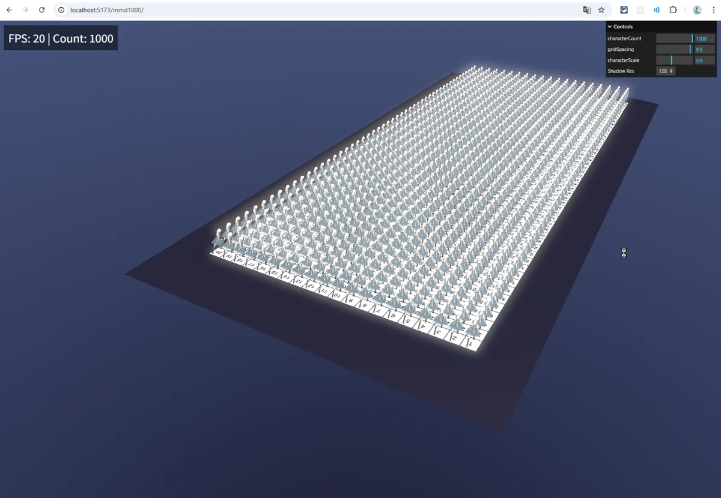Click the localhost URL in address bar

click(107, 10)
